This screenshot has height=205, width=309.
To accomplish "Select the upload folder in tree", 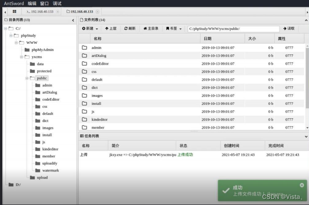I will pyautogui.click(x=42, y=178).
